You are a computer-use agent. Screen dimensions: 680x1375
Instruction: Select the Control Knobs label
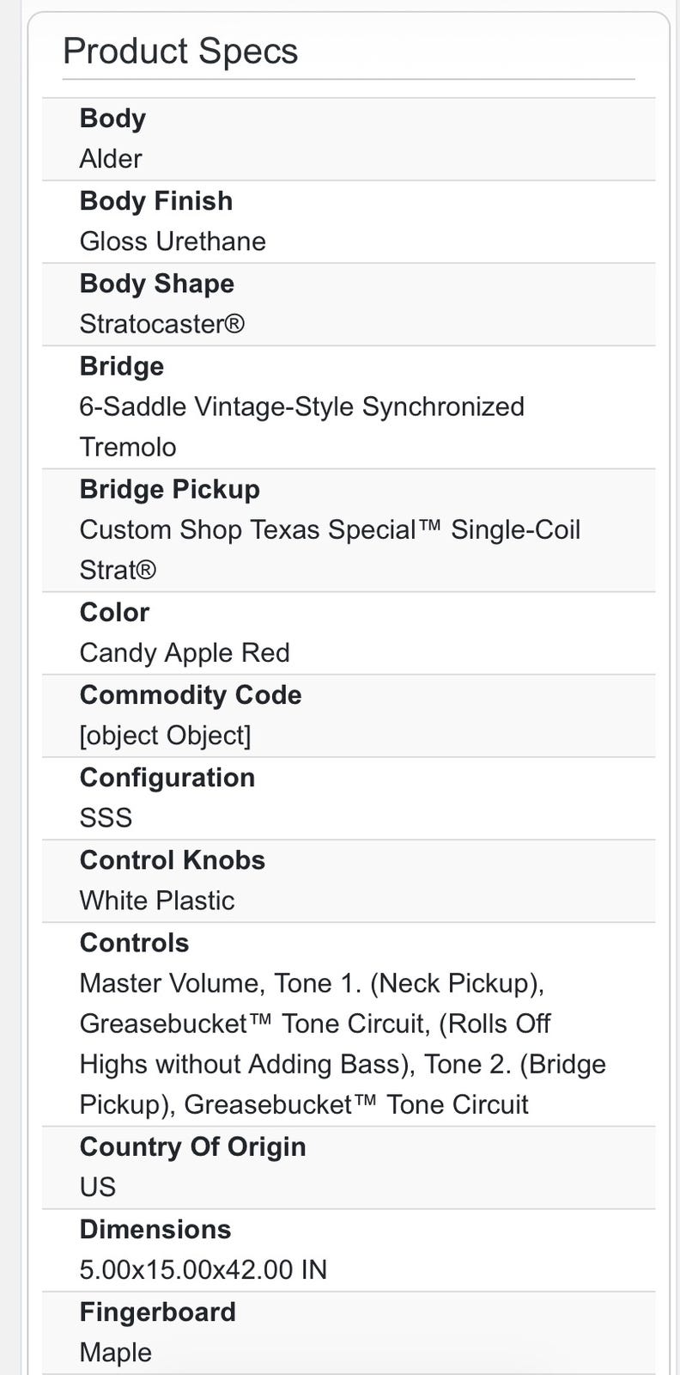(x=173, y=860)
